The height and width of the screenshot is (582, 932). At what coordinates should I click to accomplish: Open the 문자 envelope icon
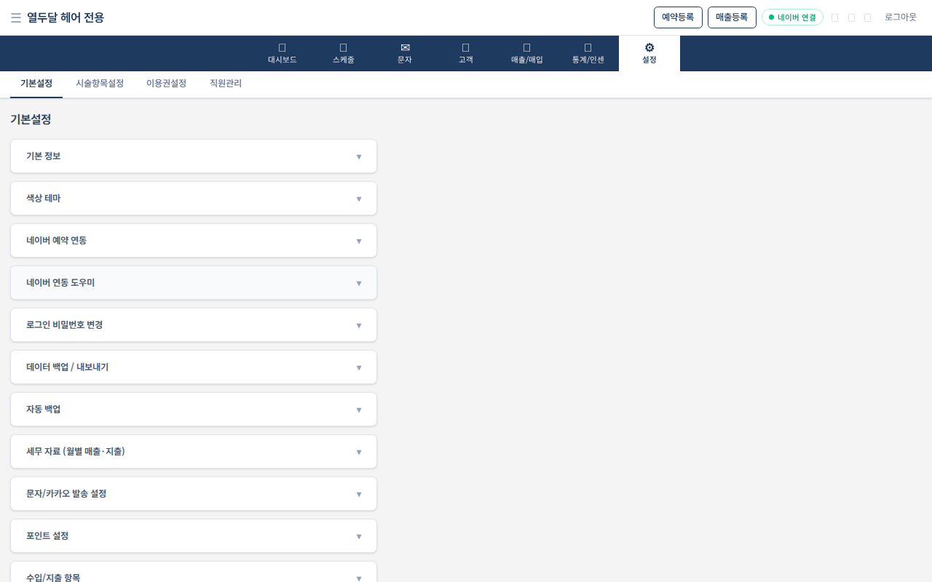coord(405,47)
